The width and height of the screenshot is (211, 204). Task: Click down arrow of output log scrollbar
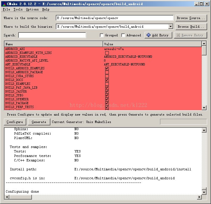pyautogui.click(x=204, y=192)
